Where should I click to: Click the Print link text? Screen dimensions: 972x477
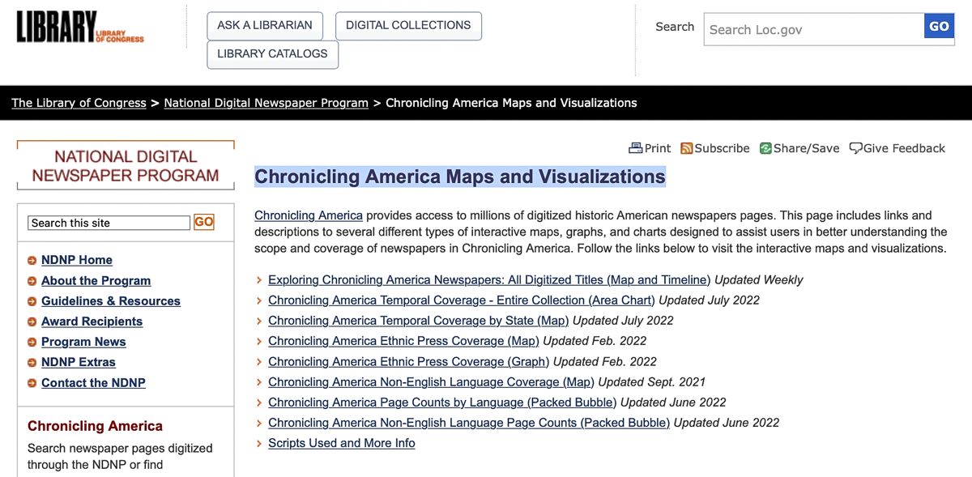coord(658,148)
